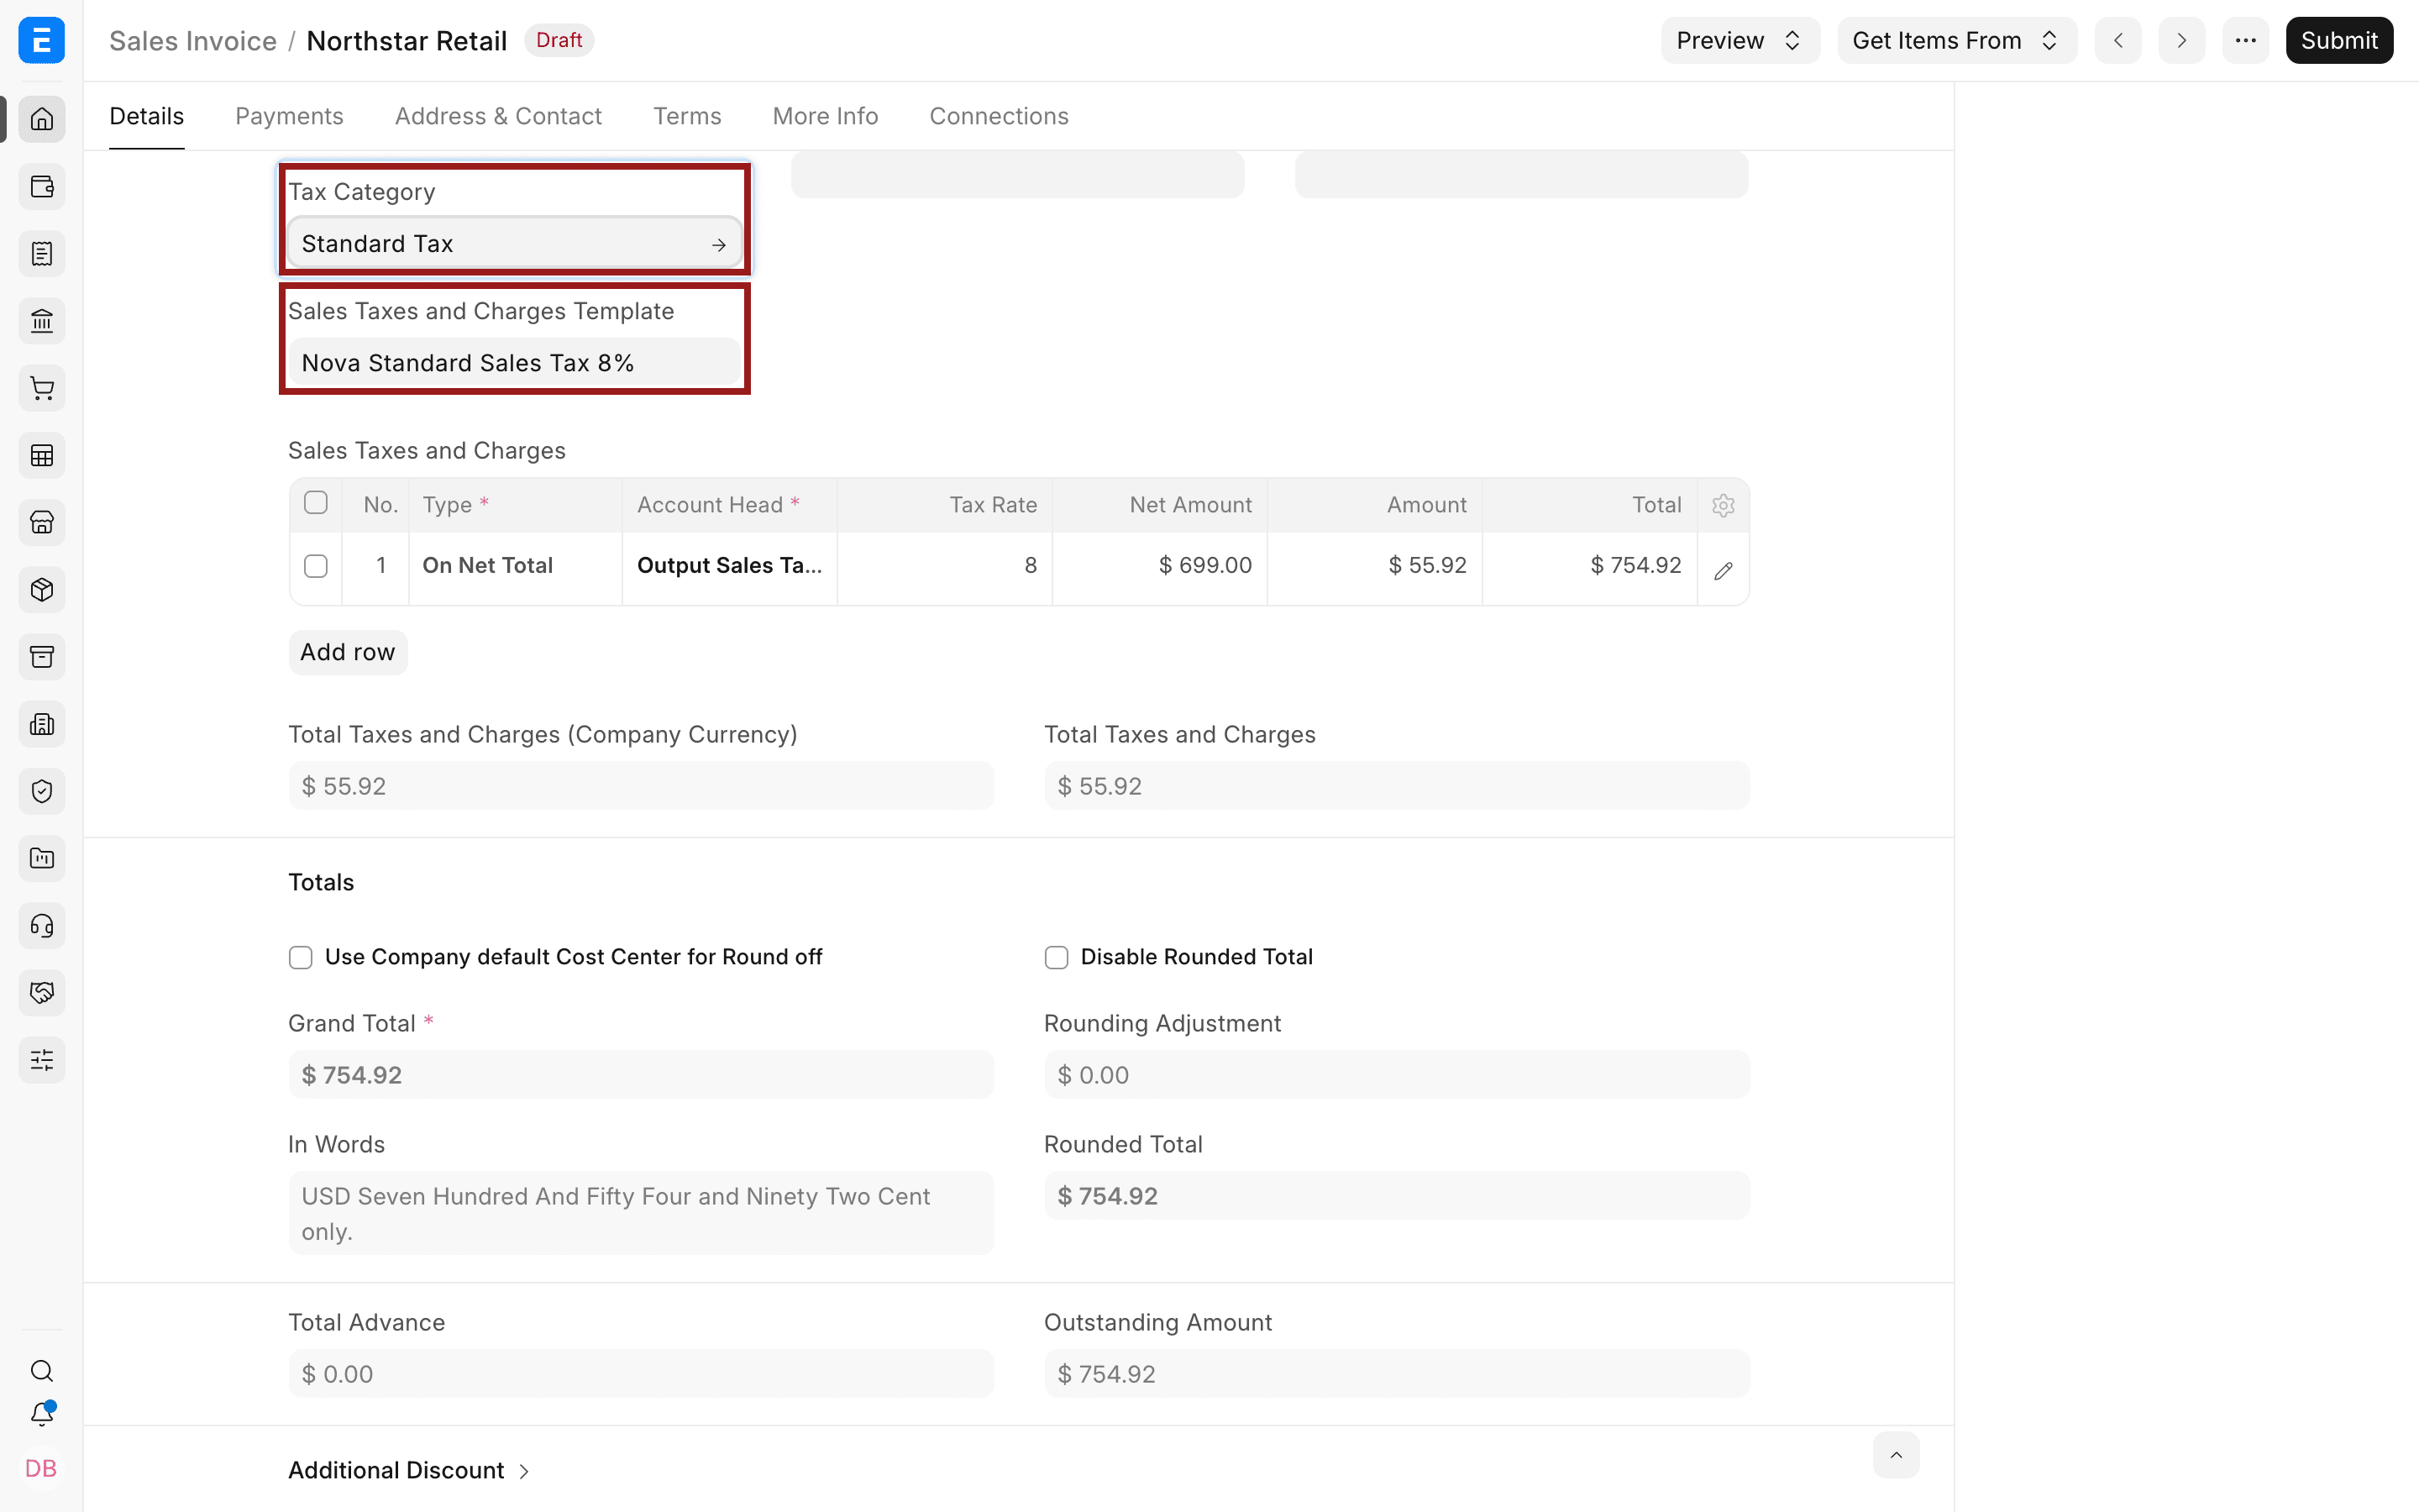Click the blue E app logo
The height and width of the screenshot is (1512, 2419).
click(42, 40)
